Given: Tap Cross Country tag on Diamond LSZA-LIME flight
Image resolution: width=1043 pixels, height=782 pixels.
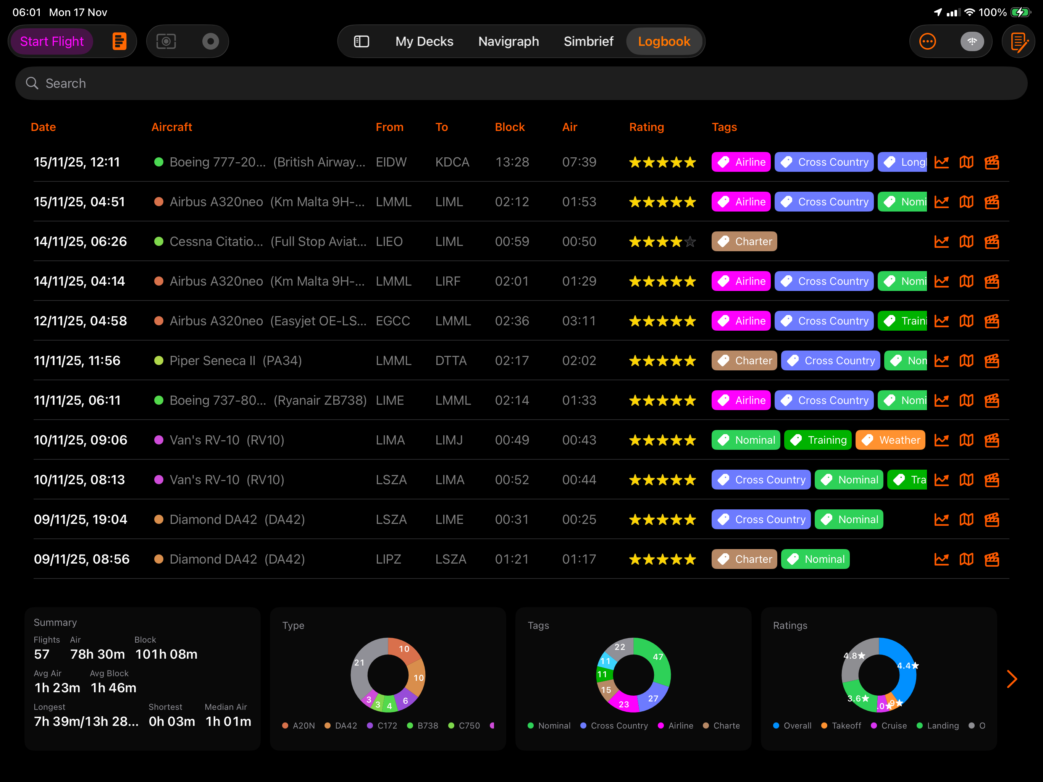Looking at the screenshot, I should point(760,519).
